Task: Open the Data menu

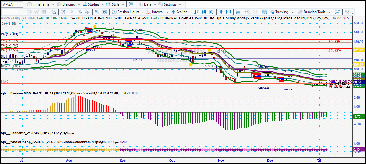Action: tap(145, 4)
